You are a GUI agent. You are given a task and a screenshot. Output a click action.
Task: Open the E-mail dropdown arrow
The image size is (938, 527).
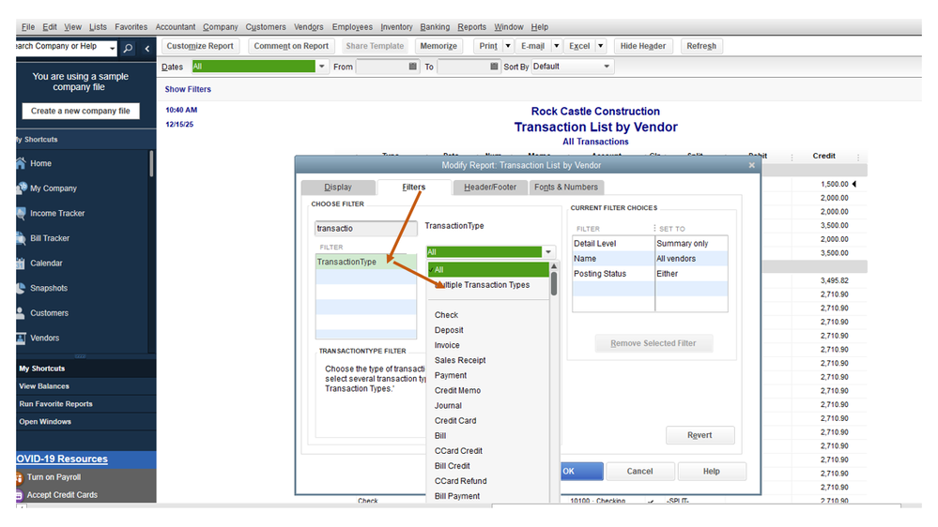(557, 46)
